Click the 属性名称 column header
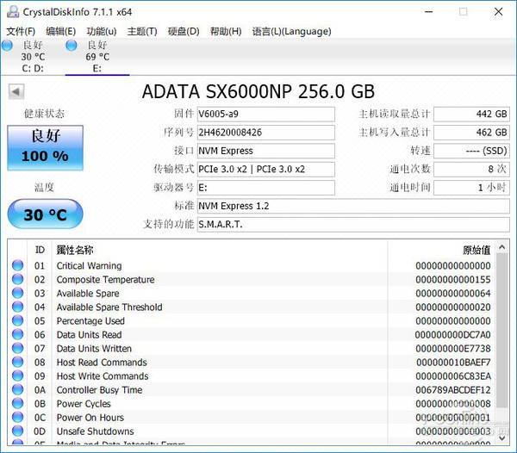517x453 pixels. [x=75, y=250]
